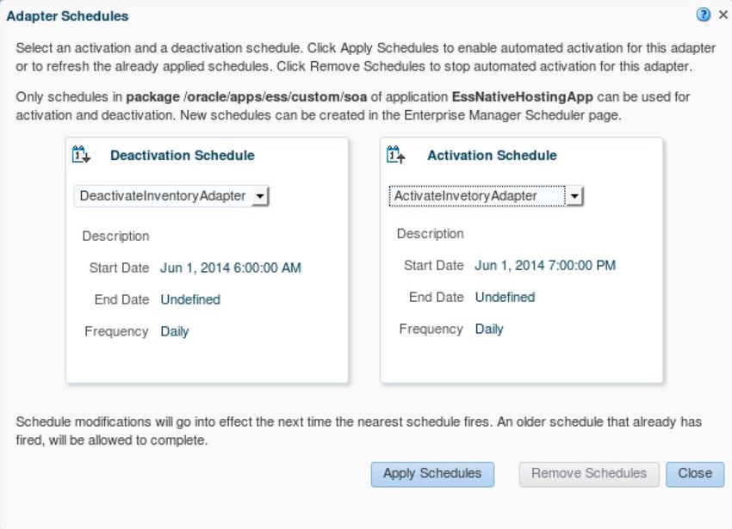
Task: Select the DeactivateInventoryAdapter combo box field
Action: [x=171, y=196]
